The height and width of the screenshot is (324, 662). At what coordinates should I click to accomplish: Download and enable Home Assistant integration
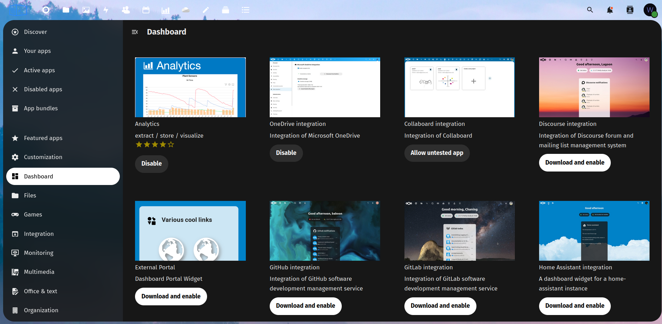click(x=575, y=306)
